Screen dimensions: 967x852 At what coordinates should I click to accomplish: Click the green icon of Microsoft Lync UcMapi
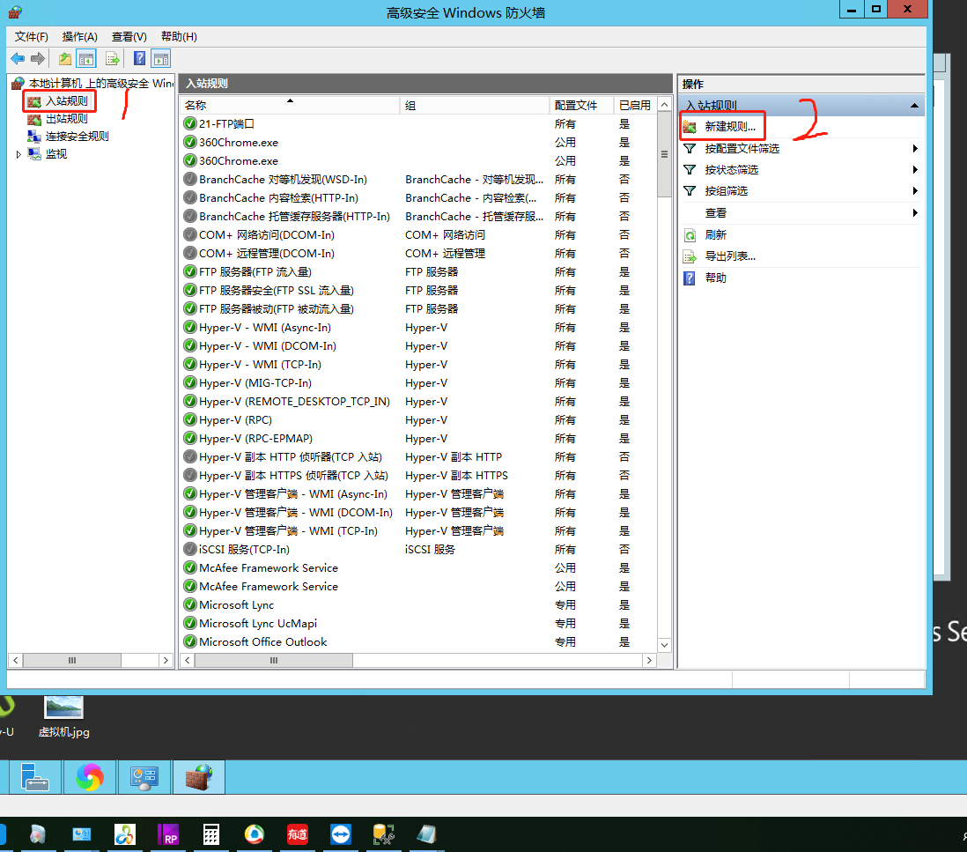pyautogui.click(x=190, y=624)
